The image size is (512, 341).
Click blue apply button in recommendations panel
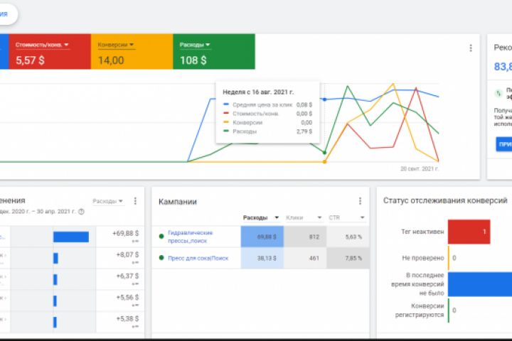click(504, 144)
